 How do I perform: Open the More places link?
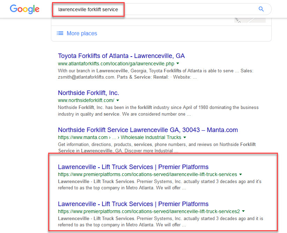pyautogui.click(x=82, y=33)
